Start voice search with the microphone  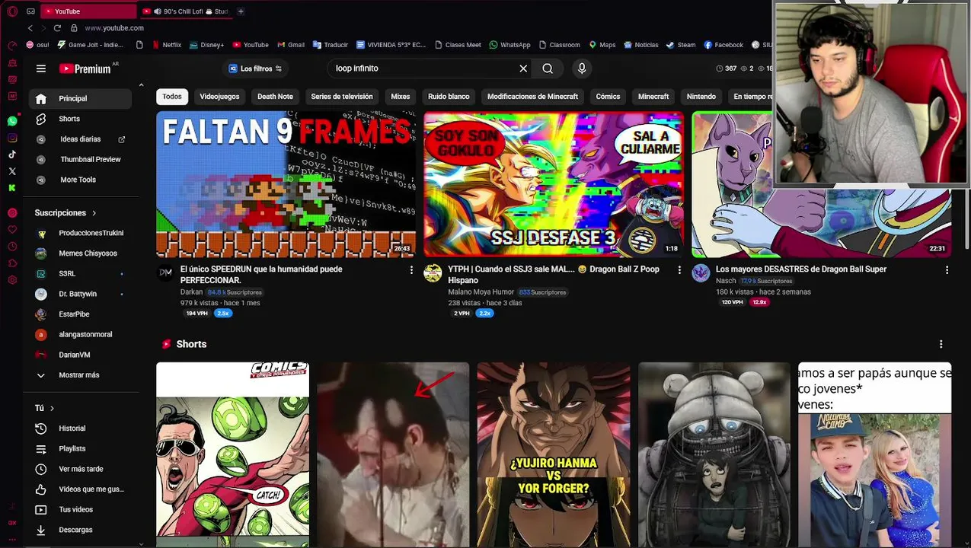tap(582, 68)
